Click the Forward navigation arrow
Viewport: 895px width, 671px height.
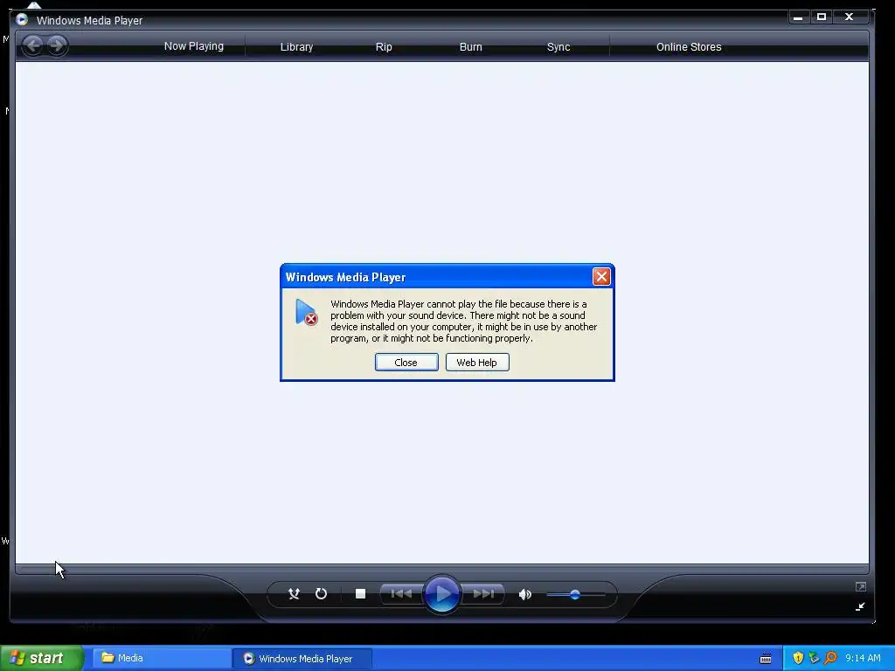click(56, 45)
